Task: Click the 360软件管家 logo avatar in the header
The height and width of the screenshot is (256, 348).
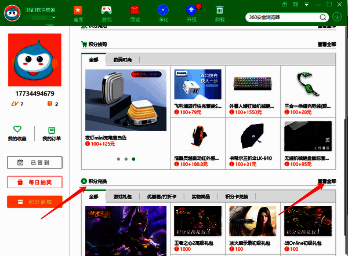Action: point(12,13)
